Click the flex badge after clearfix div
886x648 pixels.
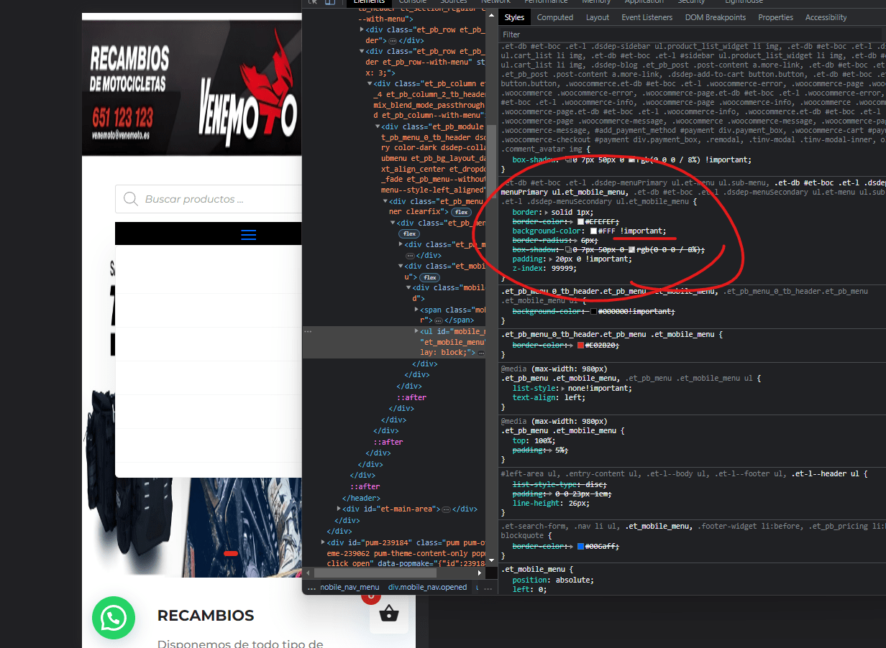(x=462, y=213)
